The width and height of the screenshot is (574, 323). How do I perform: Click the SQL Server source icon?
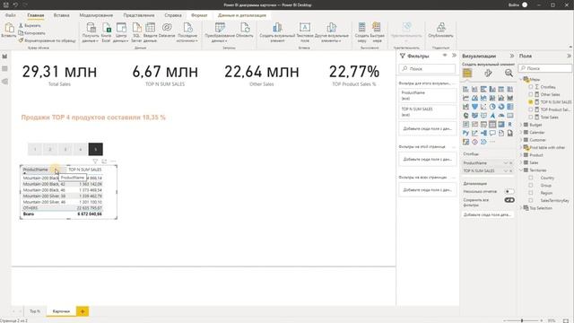pyautogui.click(x=136, y=28)
